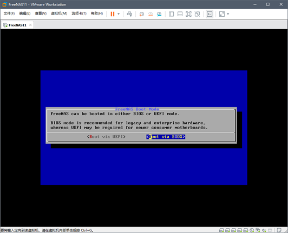288x233 pixels.
Task: Open the stretch display dropdown arrow
Action: coord(228,14)
